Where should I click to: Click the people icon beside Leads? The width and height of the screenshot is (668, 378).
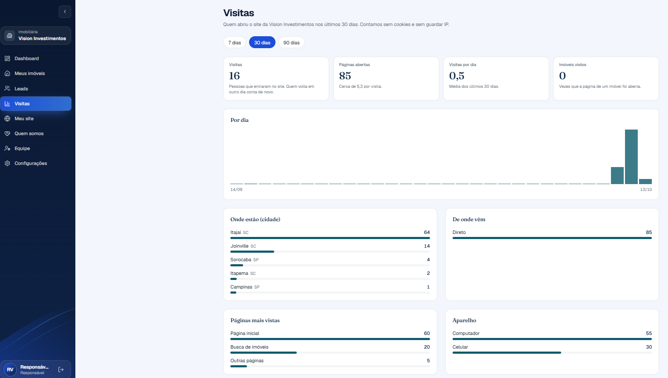click(7, 89)
